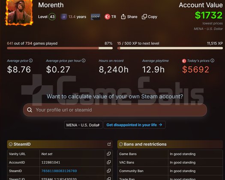Screen dimensions: 225x180
Task: Click the $8.76 average price value
Action: click(x=19, y=69)
